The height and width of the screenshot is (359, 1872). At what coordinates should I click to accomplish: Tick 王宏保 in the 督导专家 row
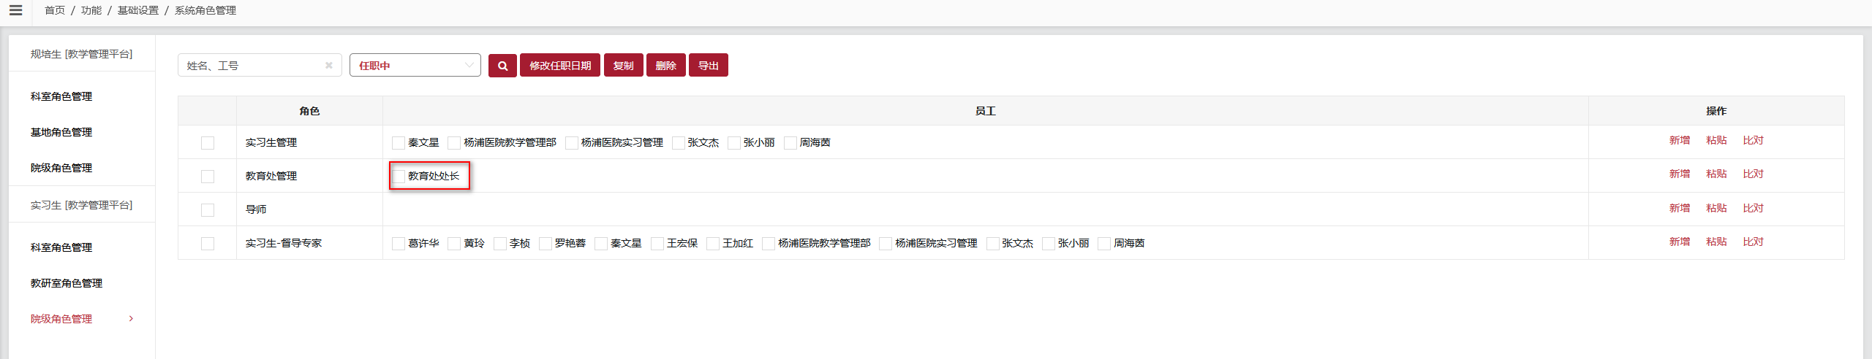click(657, 243)
